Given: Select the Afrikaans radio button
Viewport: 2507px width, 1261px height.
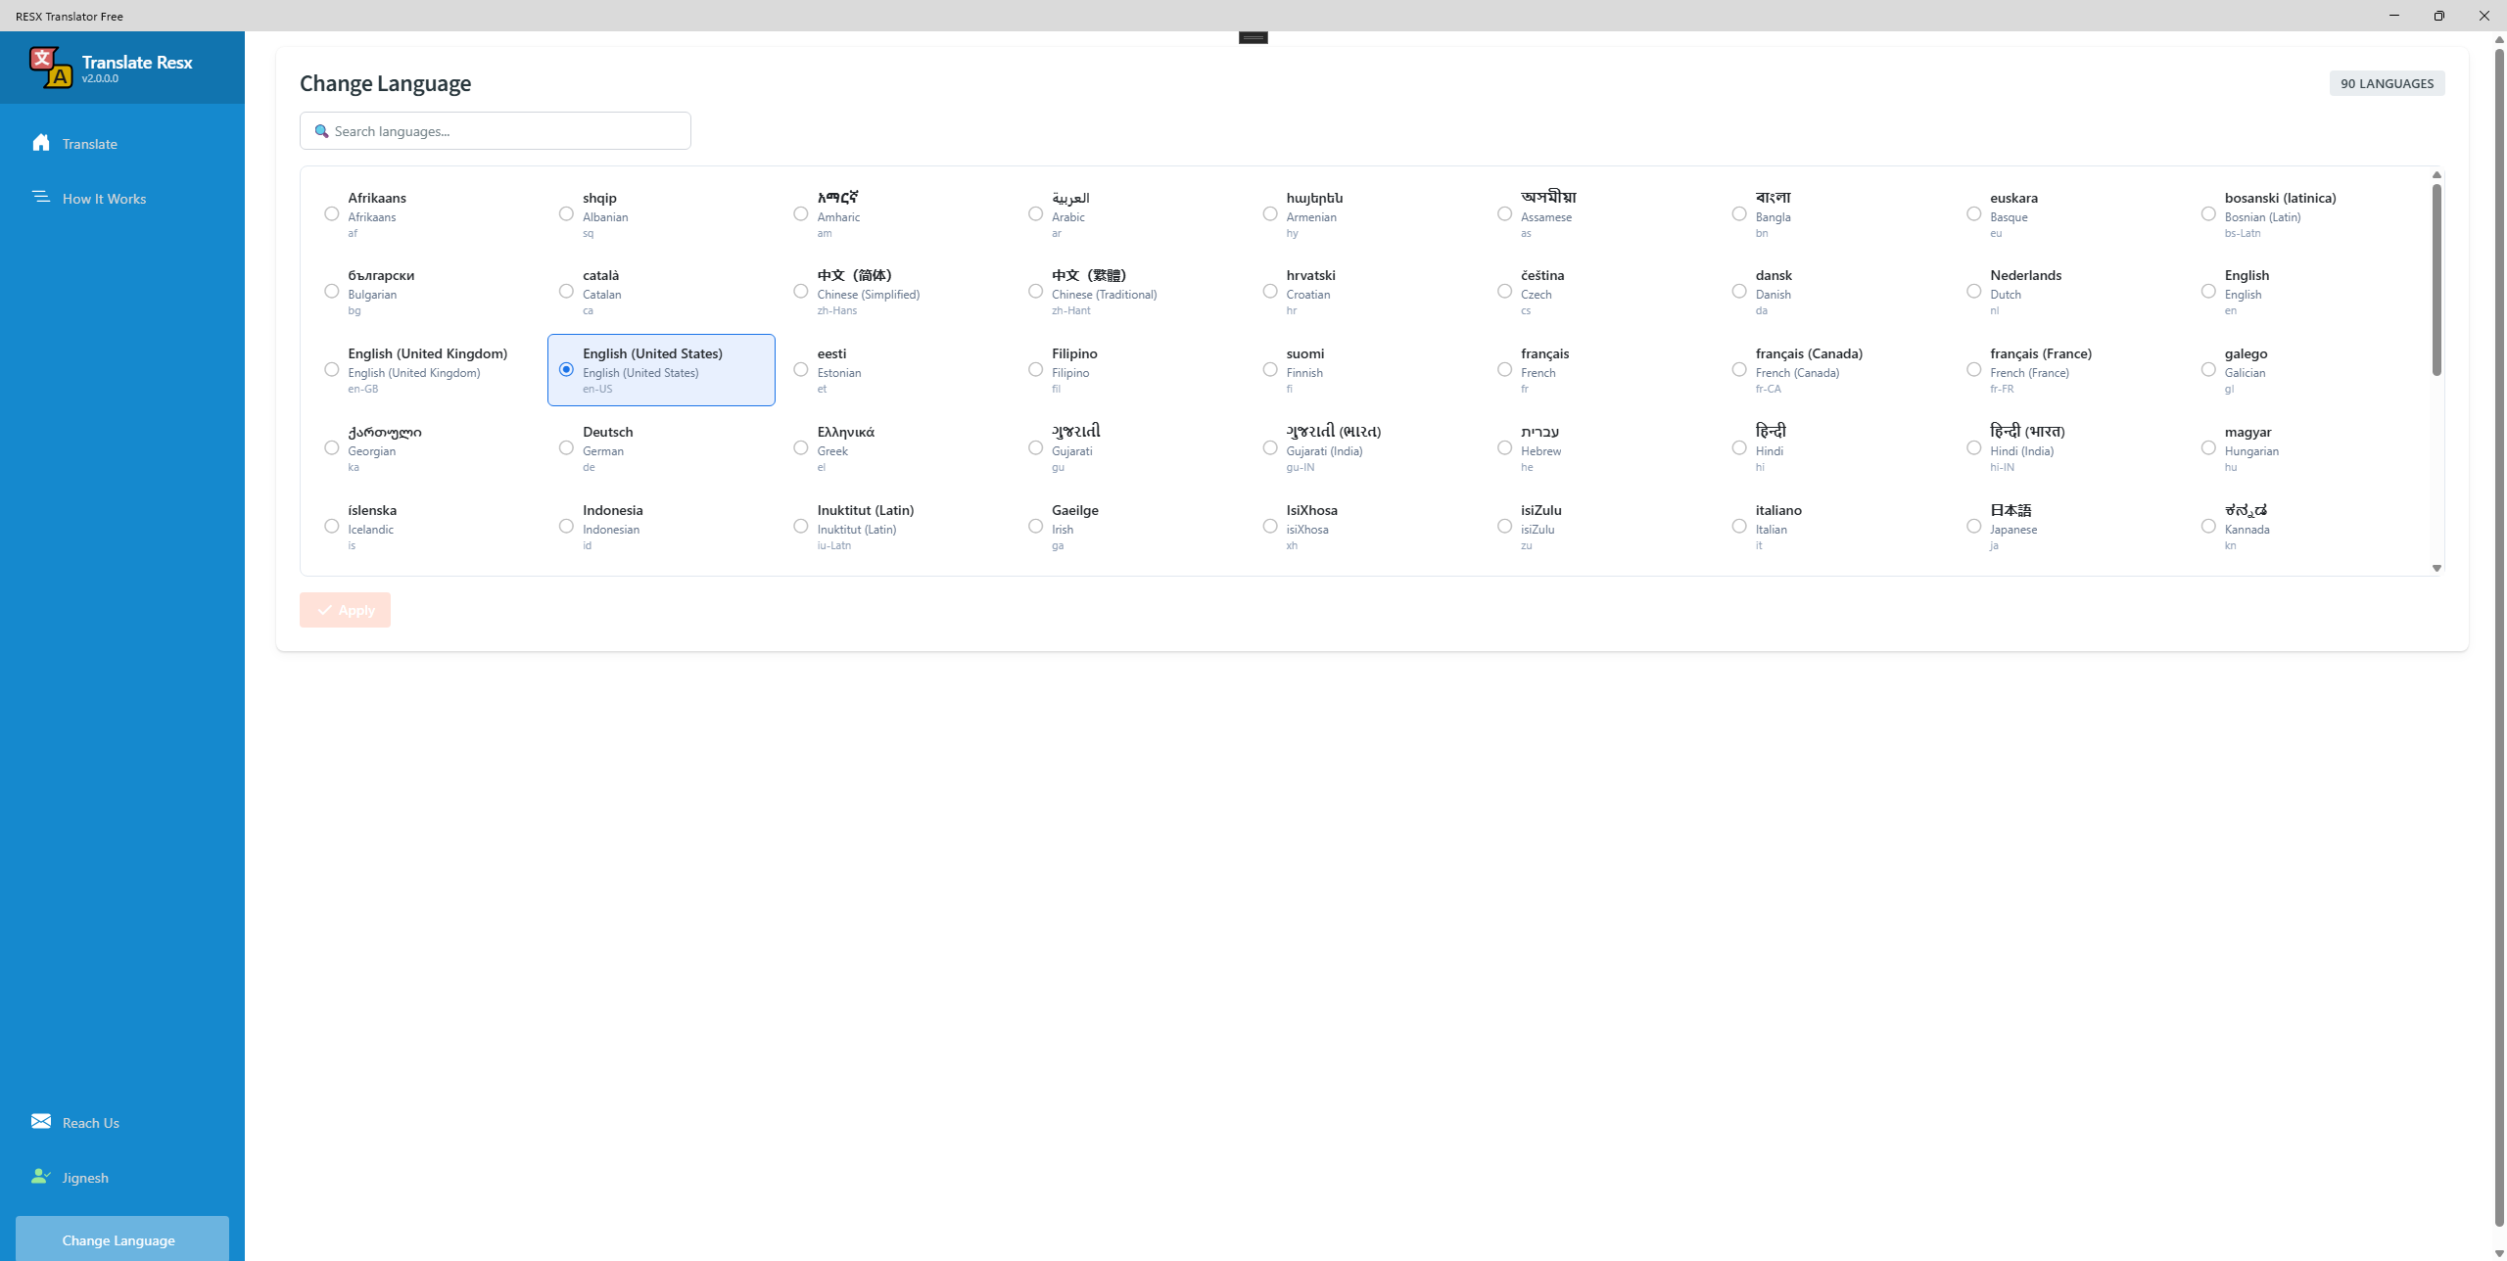Looking at the screenshot, I should click(331, 212).
